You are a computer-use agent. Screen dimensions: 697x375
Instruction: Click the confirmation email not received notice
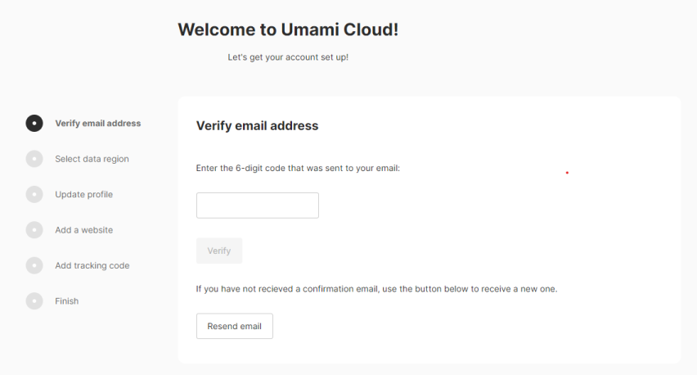pos(376,289)
